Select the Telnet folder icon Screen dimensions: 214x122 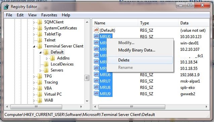point(40,40)
